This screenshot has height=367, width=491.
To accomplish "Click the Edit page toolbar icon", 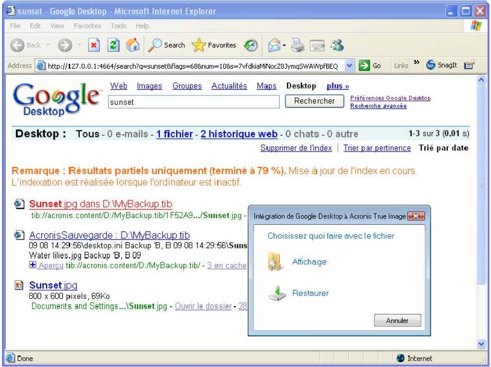I will 317,45.
